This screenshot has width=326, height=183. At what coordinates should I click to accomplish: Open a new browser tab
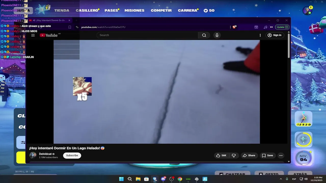tap(76, 20)
